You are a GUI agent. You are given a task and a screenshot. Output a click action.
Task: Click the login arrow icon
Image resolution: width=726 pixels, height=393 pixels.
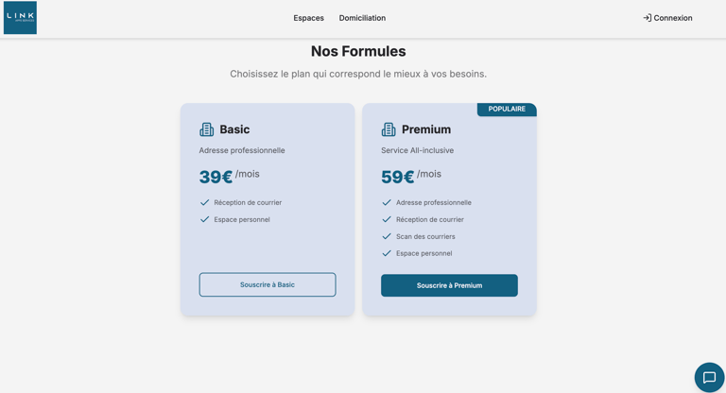point(647,18)
